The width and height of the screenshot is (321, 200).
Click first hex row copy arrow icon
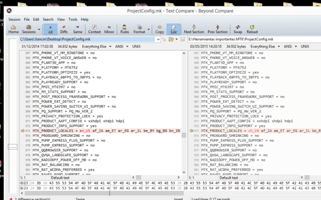pos(21,183)
